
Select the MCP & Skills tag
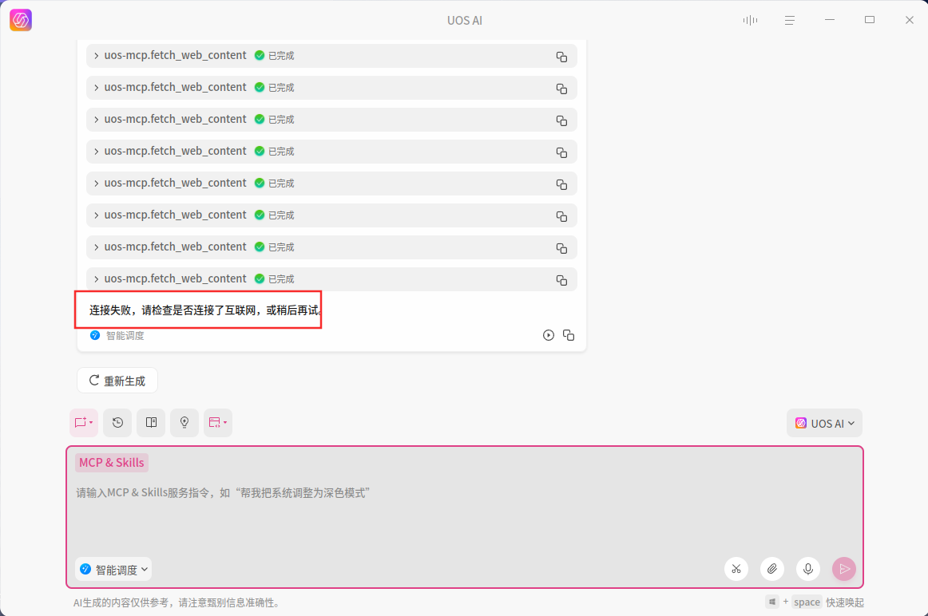pos(111,463)
